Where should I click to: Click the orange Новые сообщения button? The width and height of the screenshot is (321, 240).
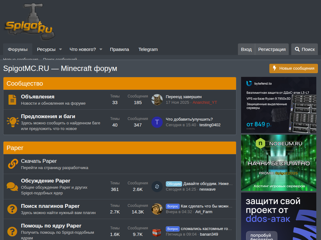[x=293, y=68]
